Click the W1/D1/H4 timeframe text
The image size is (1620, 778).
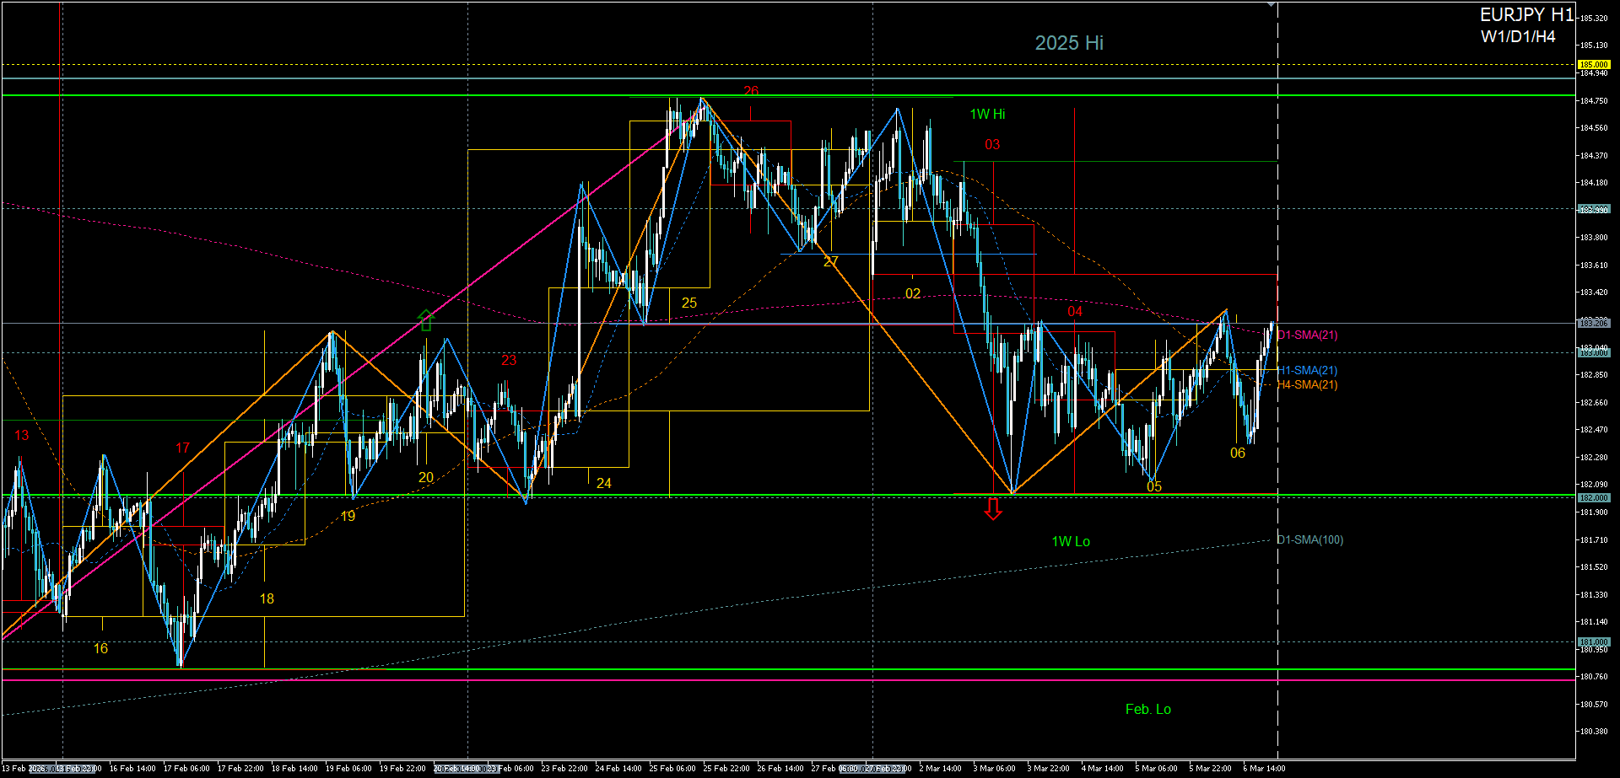tap(1517, 37)
